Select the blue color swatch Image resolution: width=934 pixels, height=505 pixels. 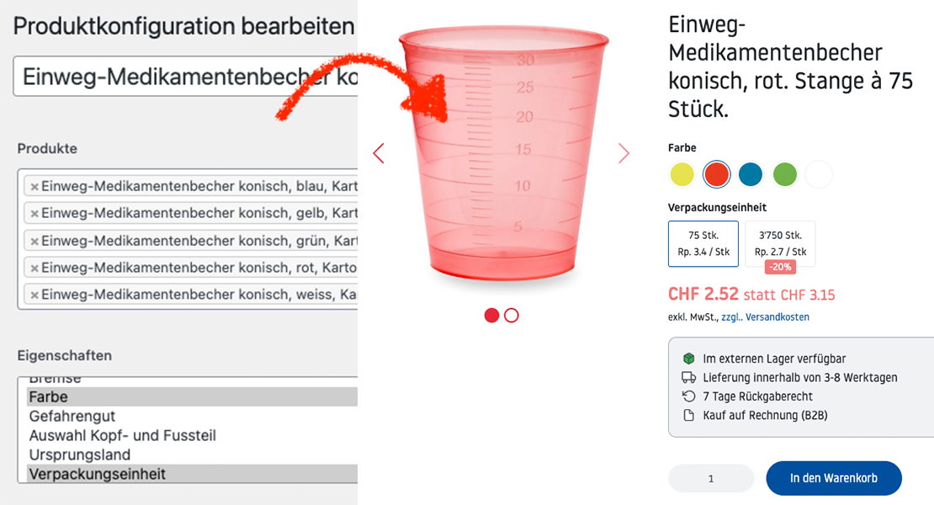(751, 174)
